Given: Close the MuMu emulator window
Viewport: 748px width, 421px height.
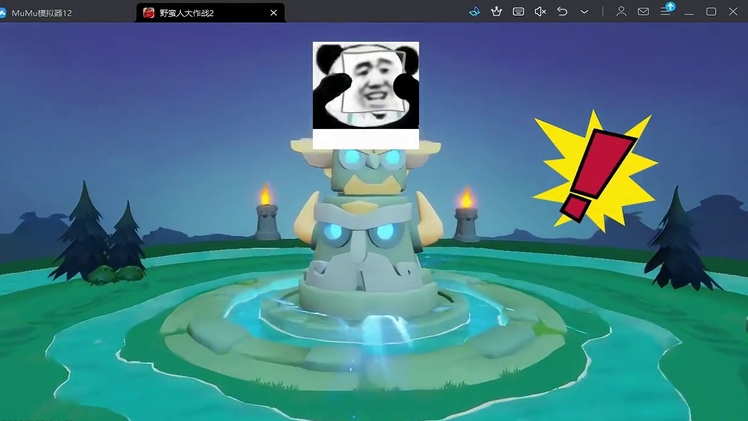Looking at the screenshot, I should click(x=733, y=11).
